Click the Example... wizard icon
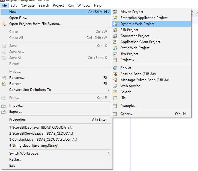Screen dimensions: 198x171 click(x=115, y=106)
